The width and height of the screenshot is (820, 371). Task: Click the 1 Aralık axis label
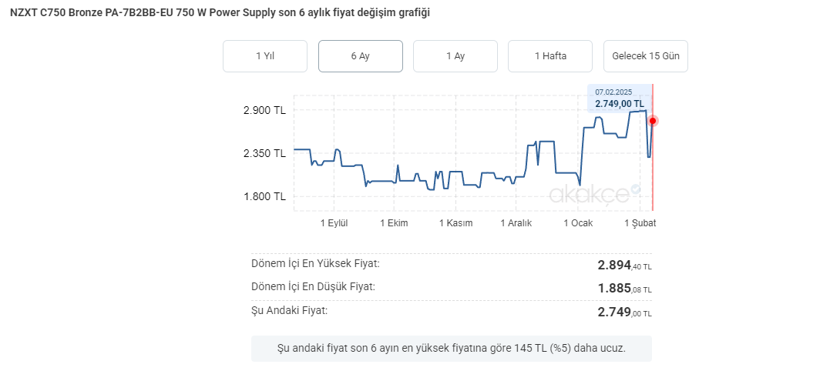(x=516, y=223)
